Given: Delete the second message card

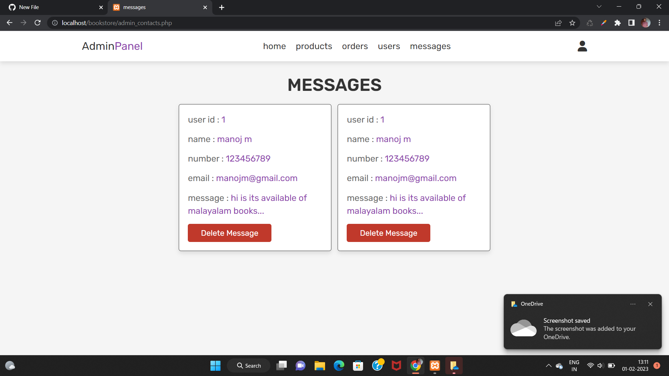Looking at the screenshot, I should [x=389, y=233].
